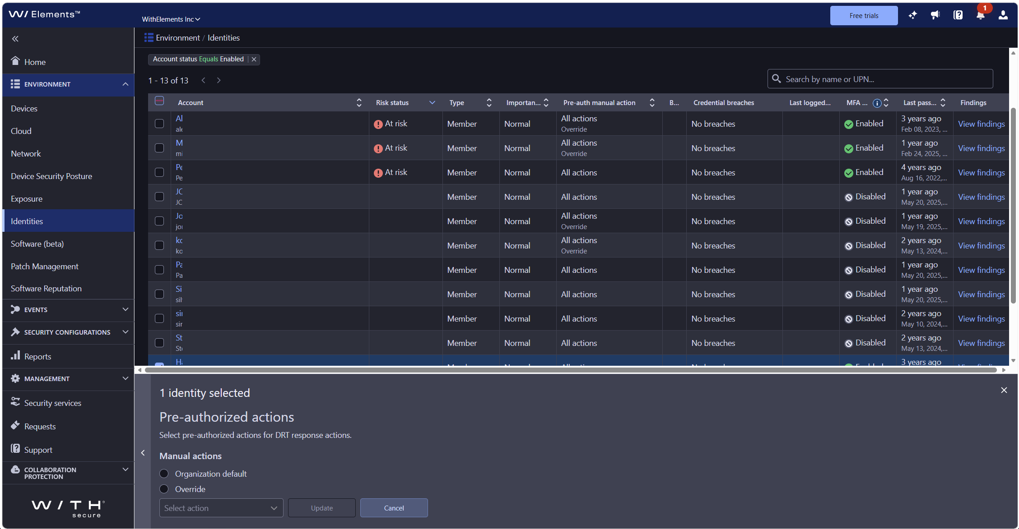Check the 4 years ago row checkbox
Image resolution: width=1019 pixels, height=529 pixels.
pyautogui.click(x=159, y=172)
